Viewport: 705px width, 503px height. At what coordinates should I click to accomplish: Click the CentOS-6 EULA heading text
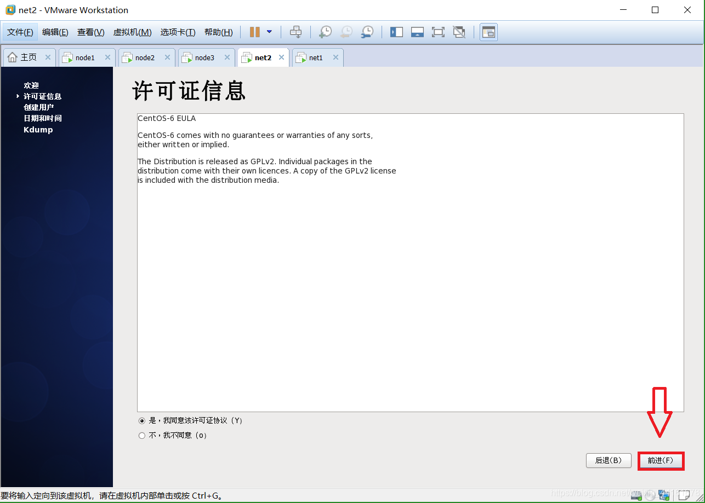(x=167, y=118)
